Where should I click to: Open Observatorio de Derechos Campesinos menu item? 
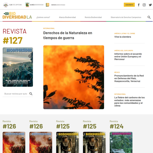click(126, 17)
